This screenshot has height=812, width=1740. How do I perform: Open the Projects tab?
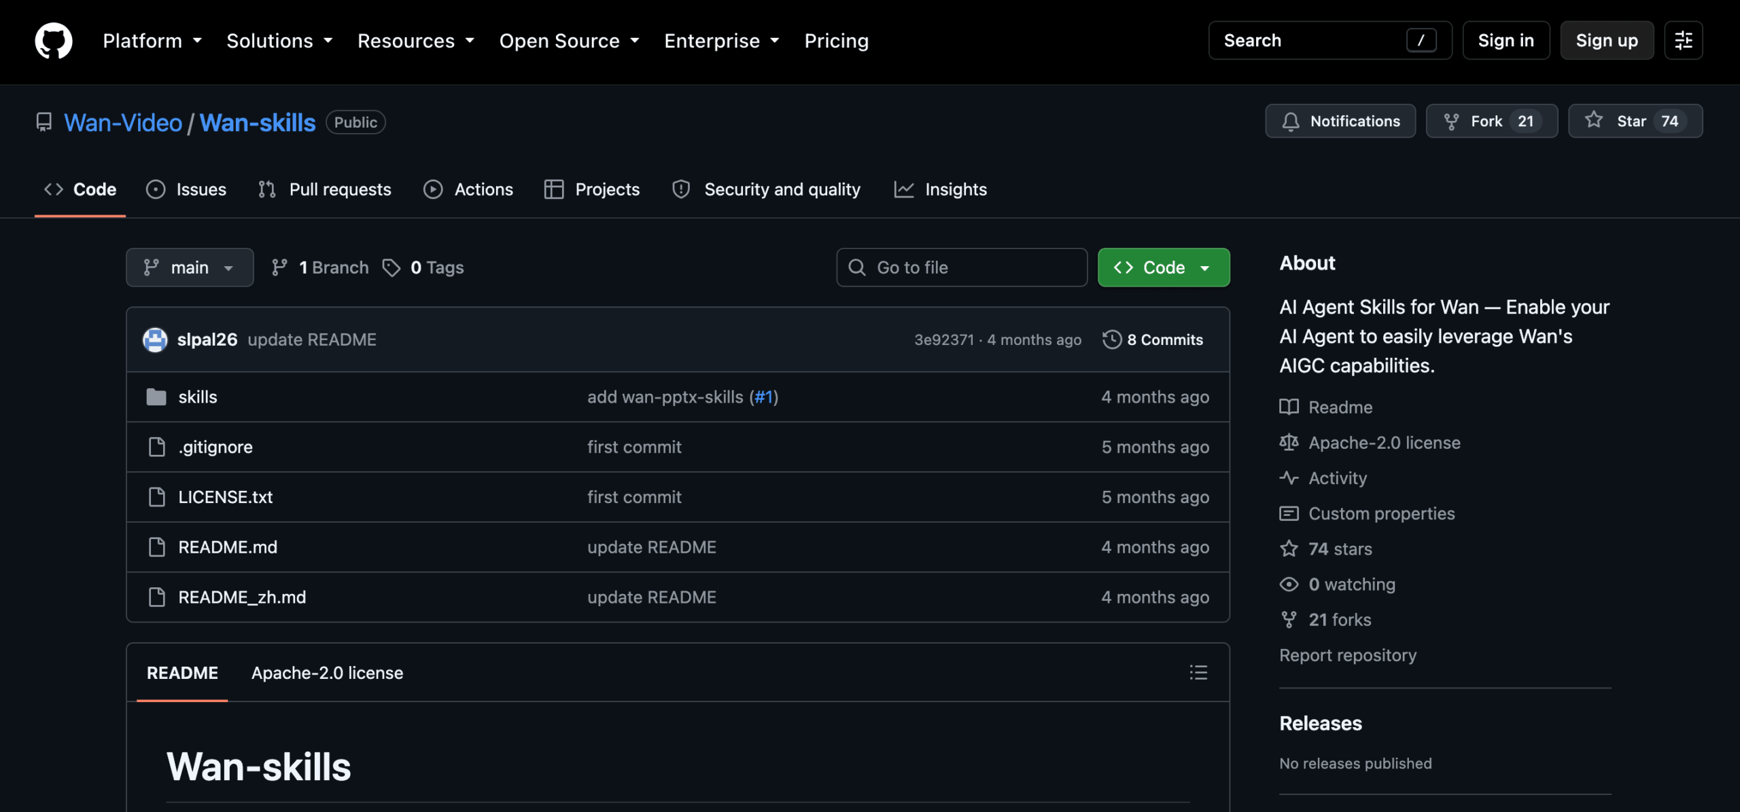(x=592, y=189)
